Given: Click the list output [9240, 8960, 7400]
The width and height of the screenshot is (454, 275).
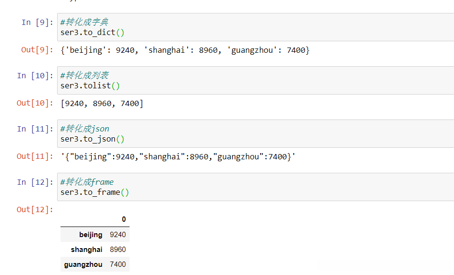Looking at the screenshot, I should coord(102,103).
